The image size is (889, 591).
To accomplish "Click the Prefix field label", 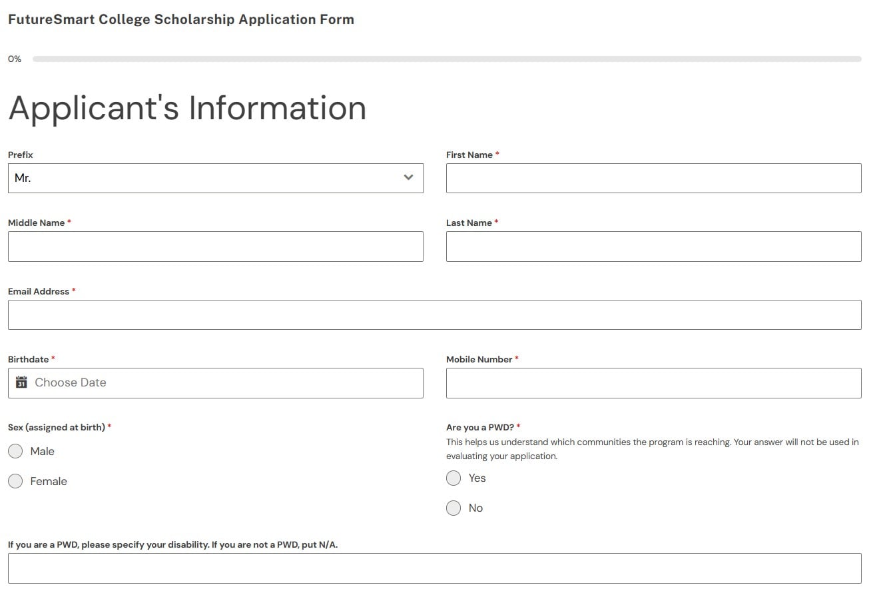I will (21, 155).
